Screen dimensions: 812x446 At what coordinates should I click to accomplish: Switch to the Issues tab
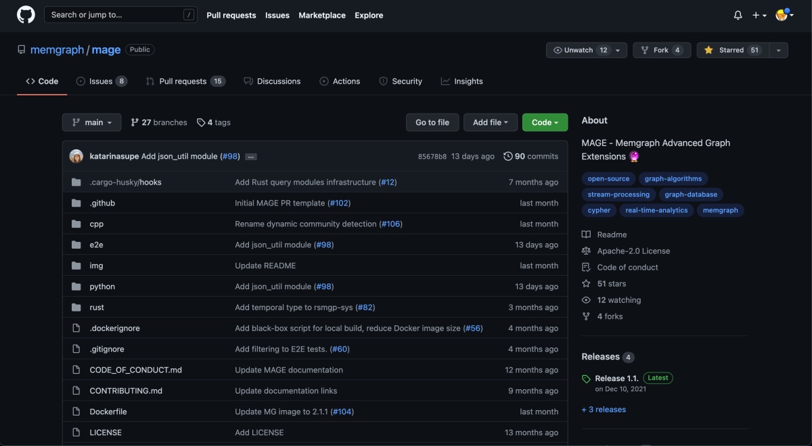[x=101, y=81]
